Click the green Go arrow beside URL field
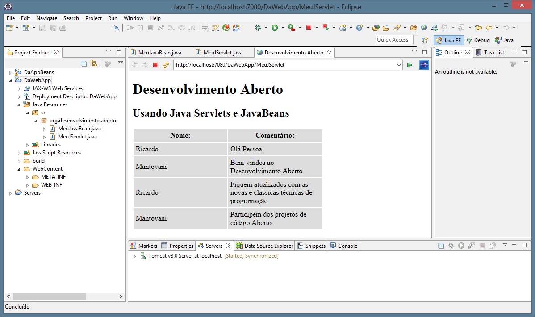 pos(410,65)
